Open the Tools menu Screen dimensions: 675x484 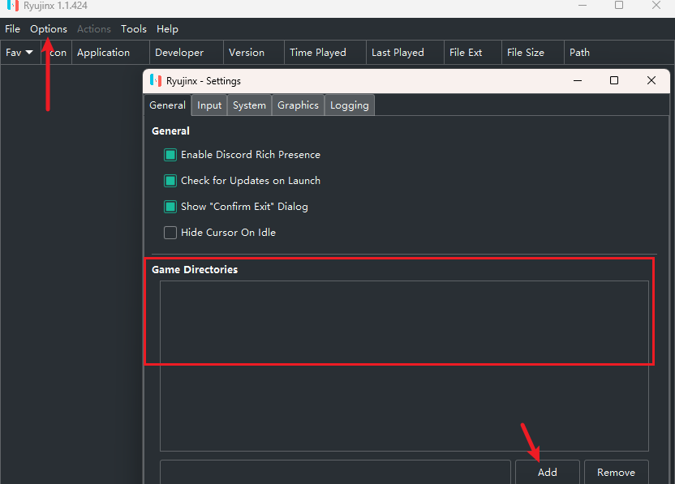133,29
